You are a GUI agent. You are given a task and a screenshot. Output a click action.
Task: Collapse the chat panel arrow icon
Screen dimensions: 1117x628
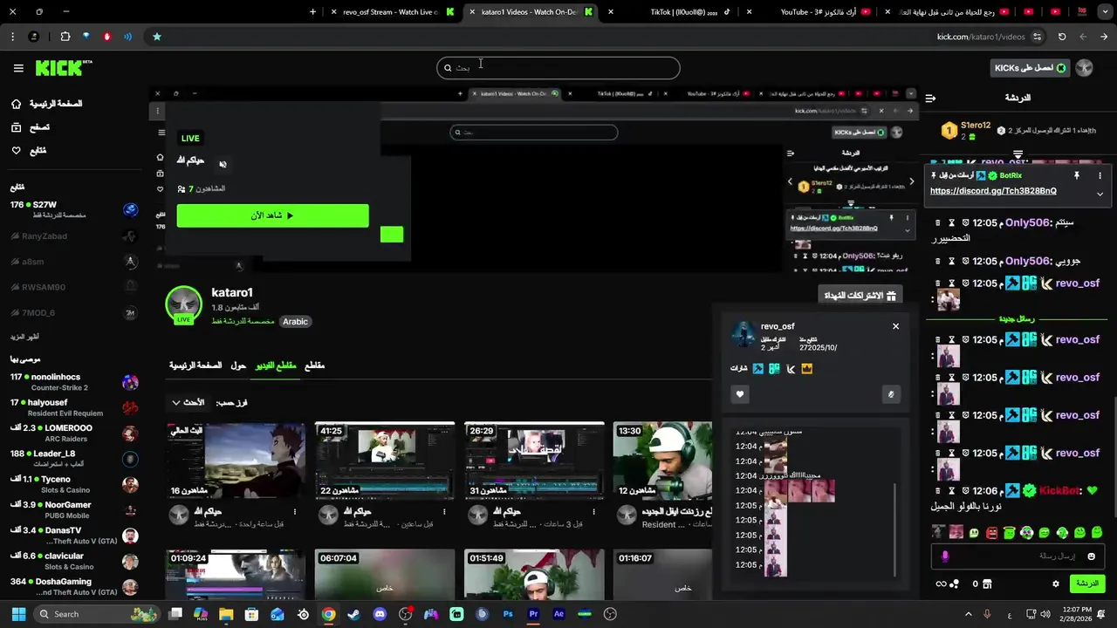point(930,99)
